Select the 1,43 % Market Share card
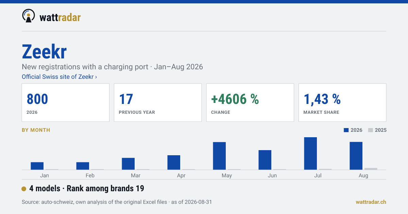Viewport: 408px width, 214px height. point(342,103)
